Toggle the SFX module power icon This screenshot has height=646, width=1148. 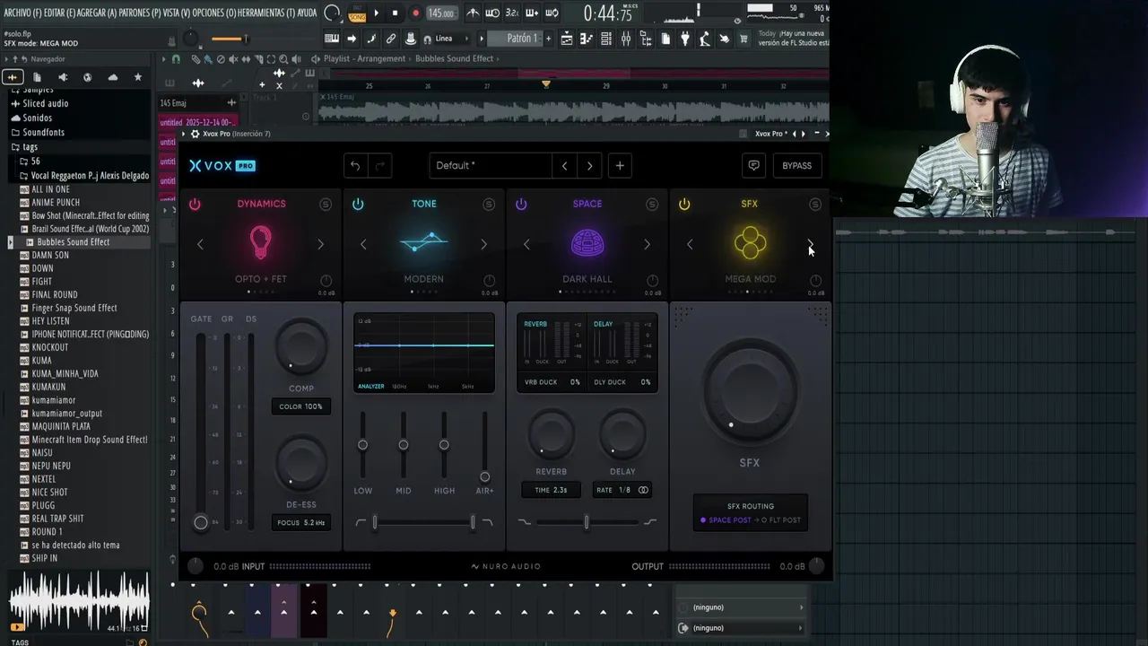click(684, 205)
